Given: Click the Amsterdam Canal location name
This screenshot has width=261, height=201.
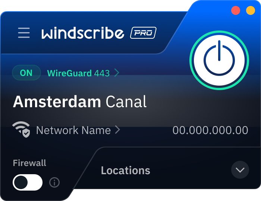Looking at the screenshot, I should click(x=80, y=102).
